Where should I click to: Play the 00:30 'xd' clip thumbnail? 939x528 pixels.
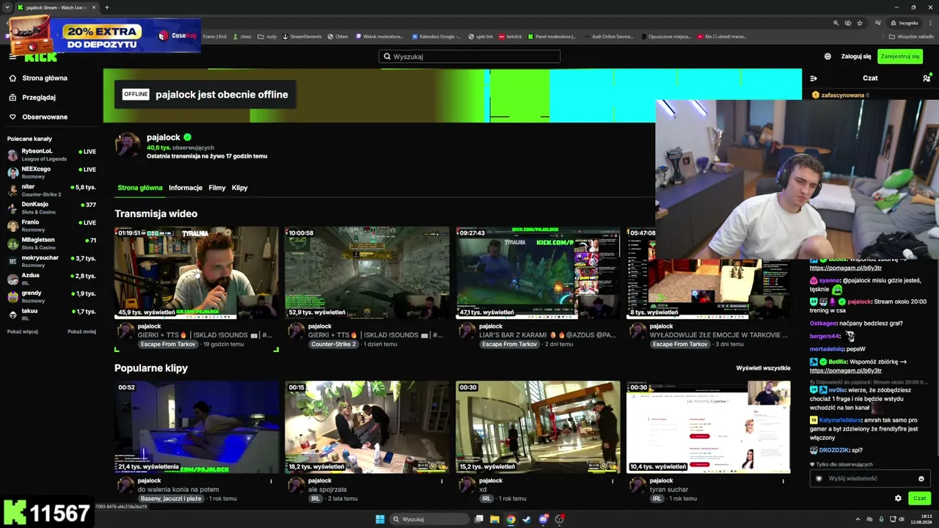tap(538, 427)
